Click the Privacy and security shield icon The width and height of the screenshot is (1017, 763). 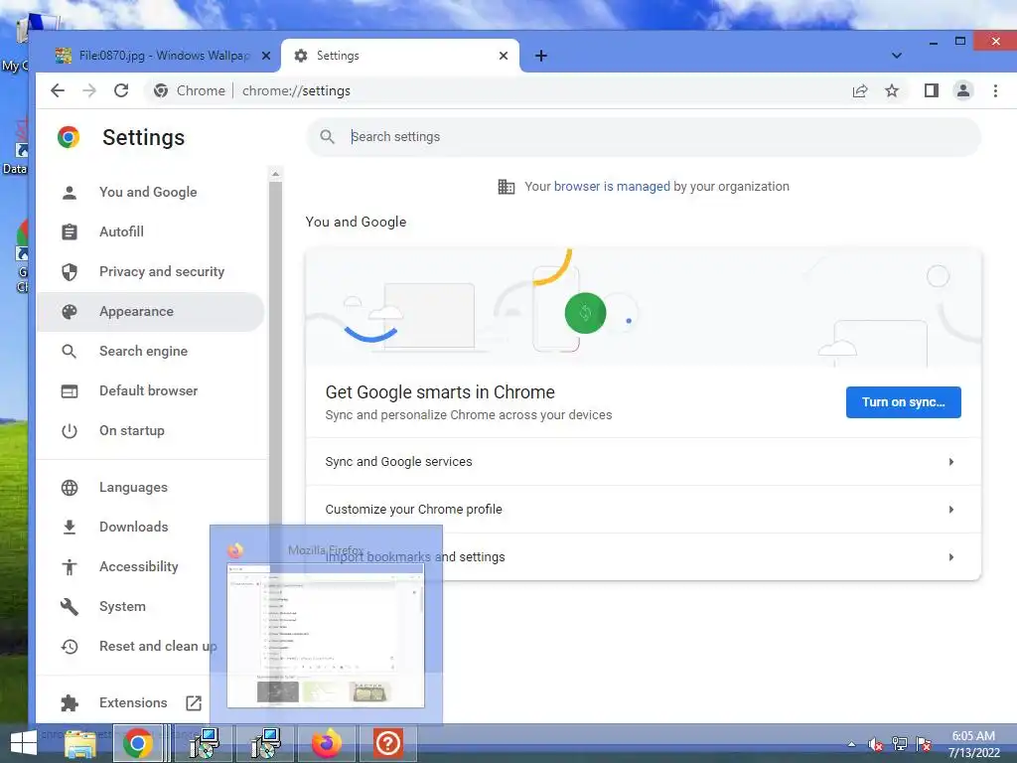pyautogui.click(x=70, y=272)
